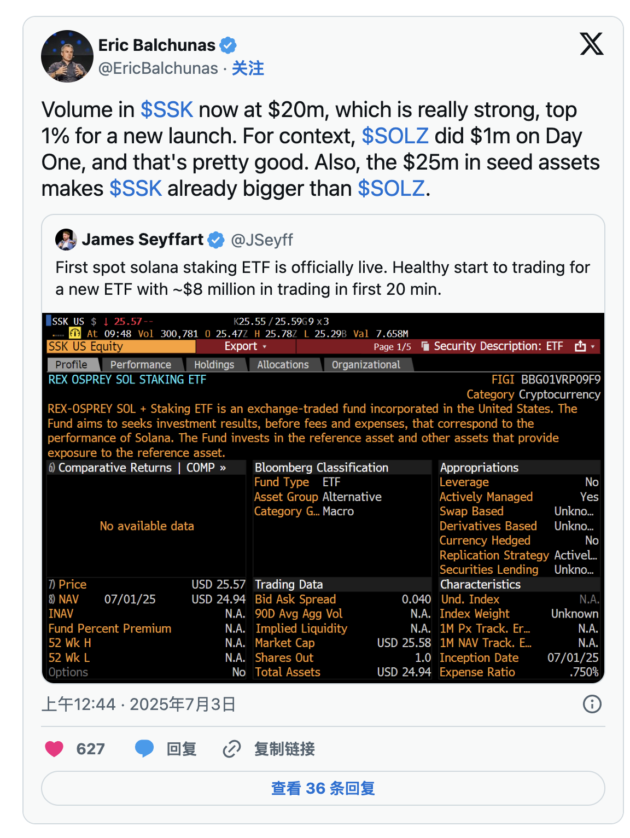Click Eric Balchunas's profile avatar
The height and width of the screenshot is (838, 630).
pyautogui.click(x=67, y=56)
